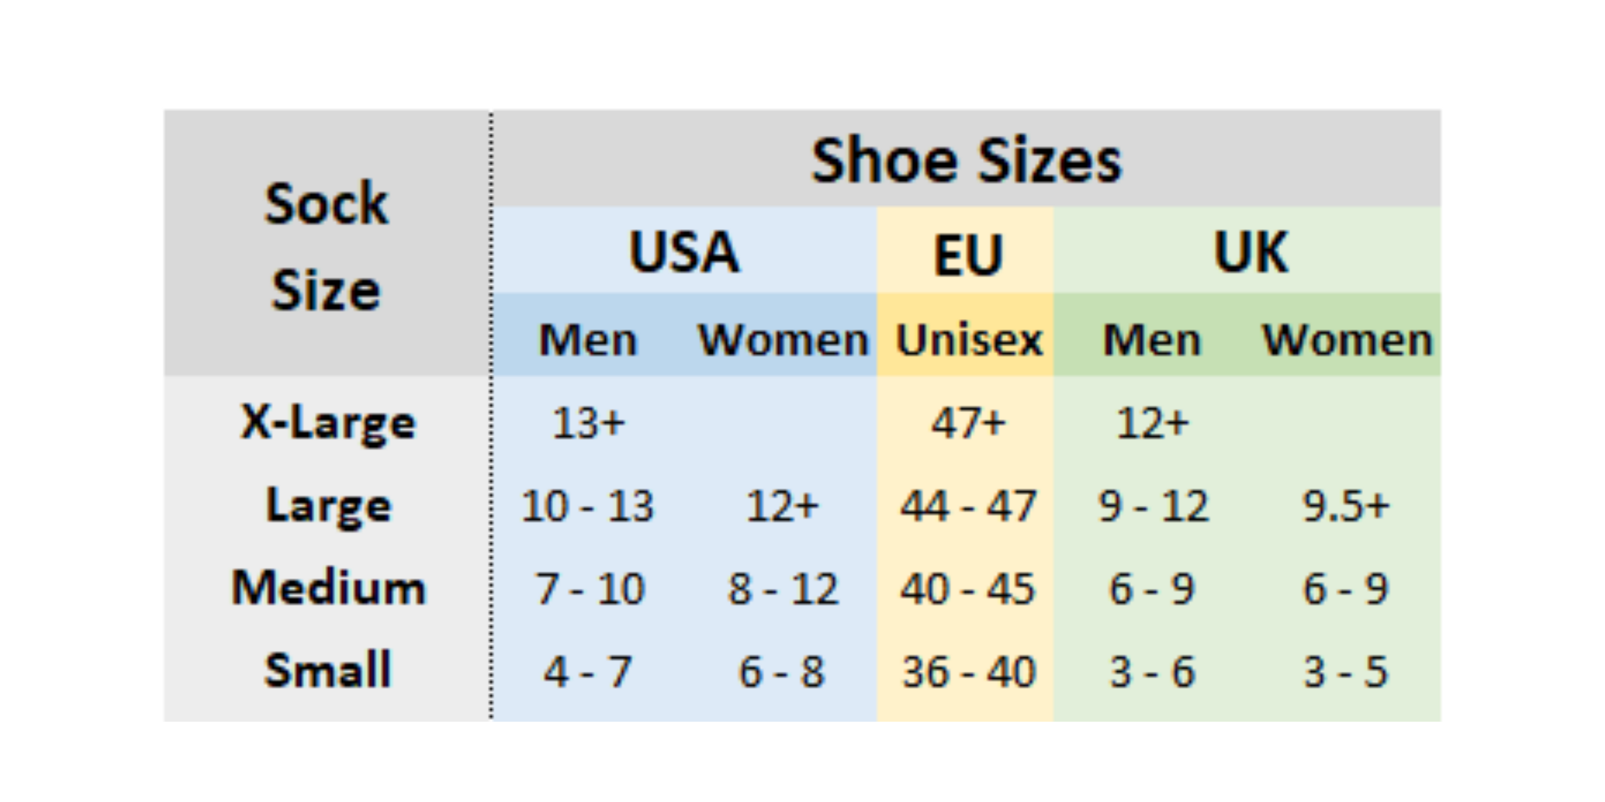
Task: Click the Shoe Sizes header
Action: [x=966, y=161]
